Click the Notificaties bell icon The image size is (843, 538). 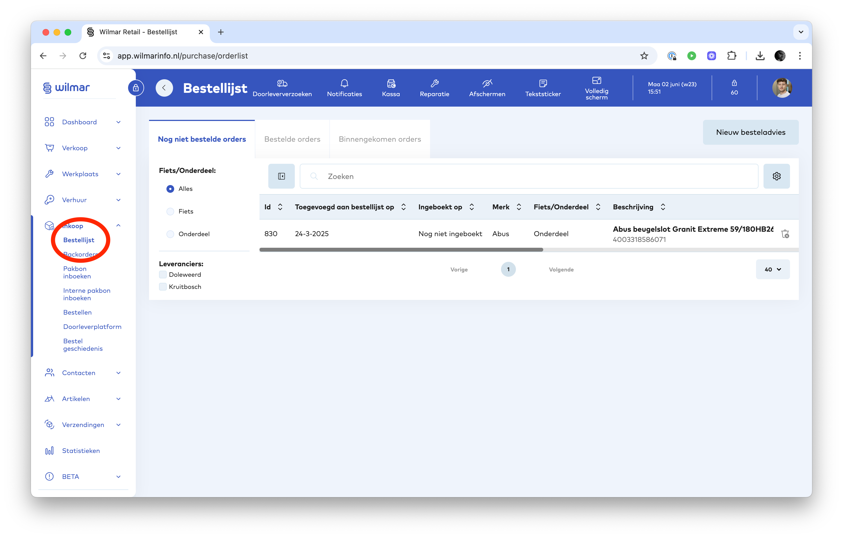coord(344,83)
